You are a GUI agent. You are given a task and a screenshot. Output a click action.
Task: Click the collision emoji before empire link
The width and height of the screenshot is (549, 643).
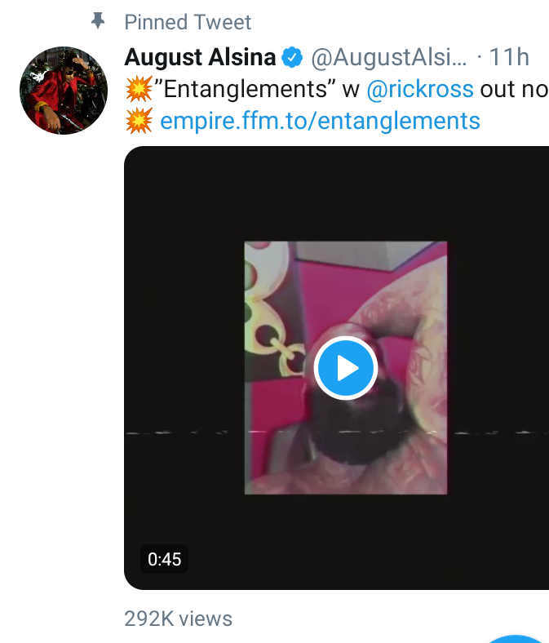(x=139, y=121)
